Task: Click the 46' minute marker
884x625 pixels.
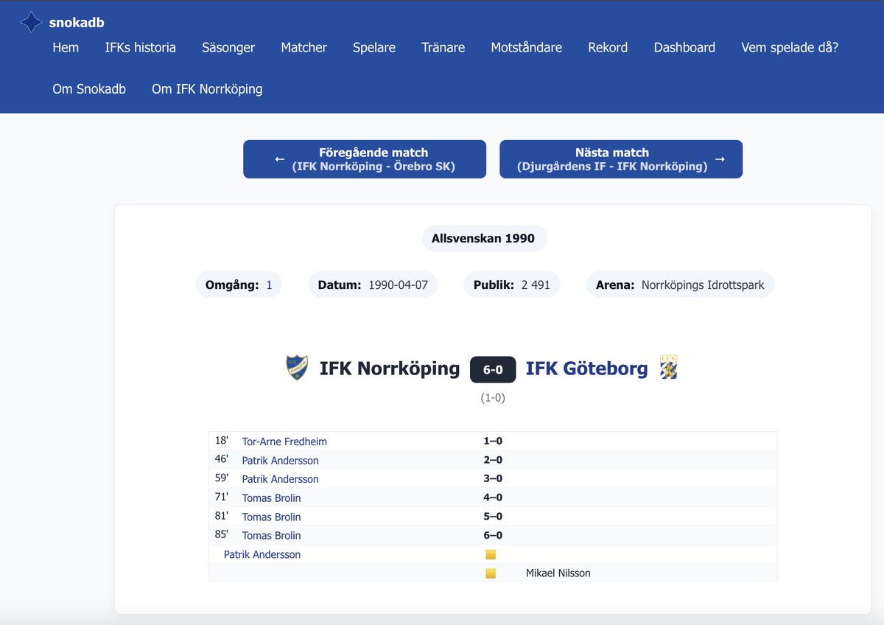Action: (222, 459)
